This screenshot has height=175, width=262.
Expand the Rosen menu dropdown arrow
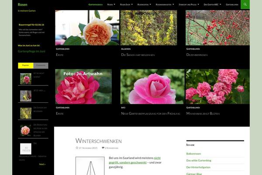point(114,4)
